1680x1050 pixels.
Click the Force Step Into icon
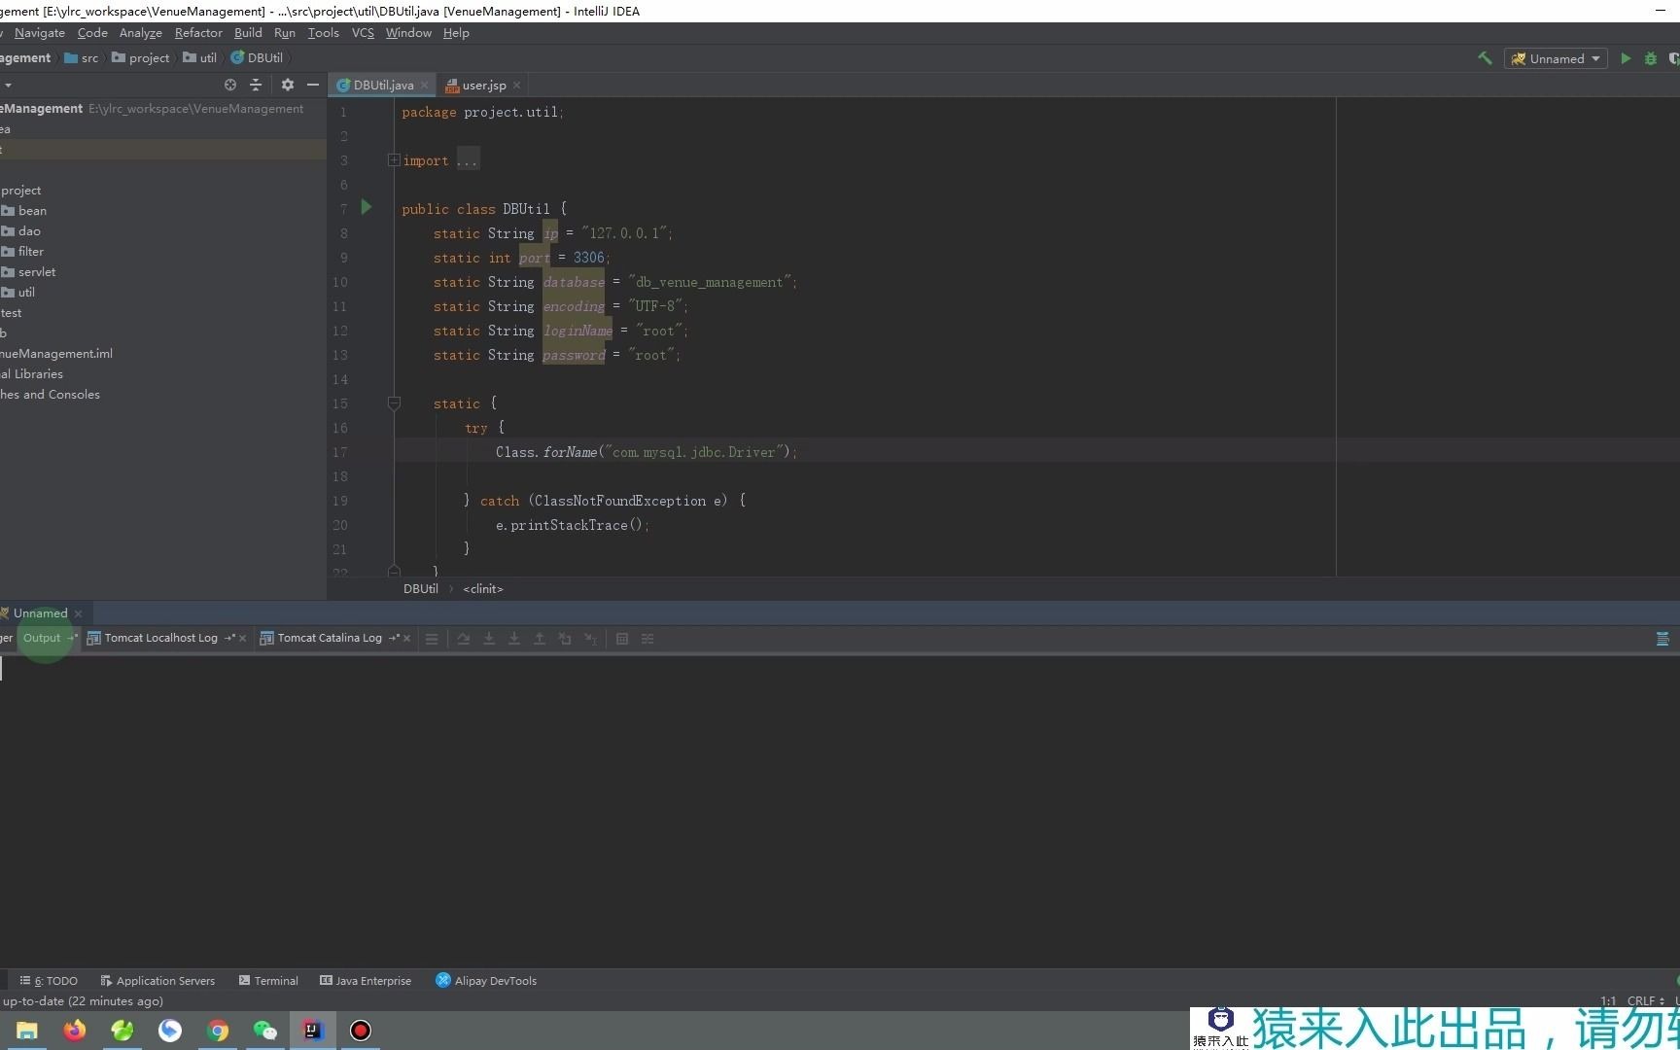[514, 639]
